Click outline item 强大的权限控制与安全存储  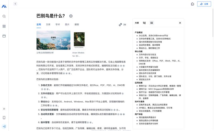click(x=150, y=42)
